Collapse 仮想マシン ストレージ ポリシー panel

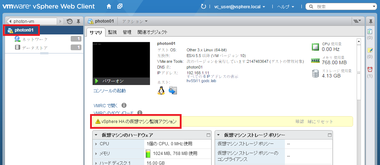(x=219, y=135)
